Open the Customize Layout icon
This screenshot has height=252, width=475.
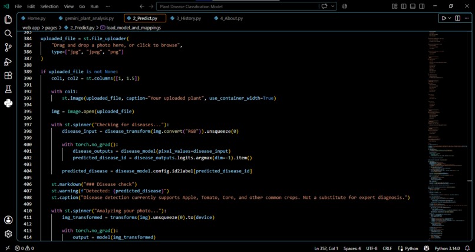click(x=394, y=6)
